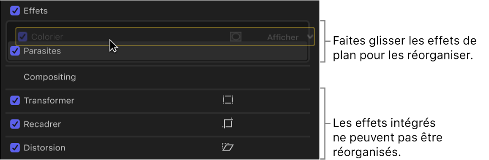Select the Compositing section header
The height and width of the screenshot is (160, 489).
(50, 77)
